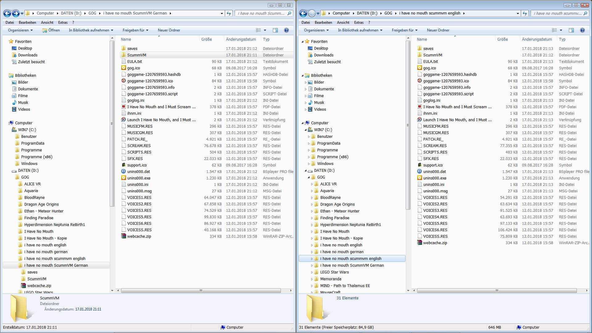Click the view options icon in right window toolbar

554,30
